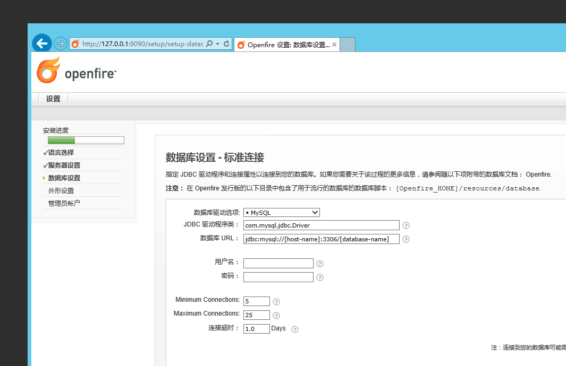
Task: Click the 密码 input field
Action: [278, 277]
